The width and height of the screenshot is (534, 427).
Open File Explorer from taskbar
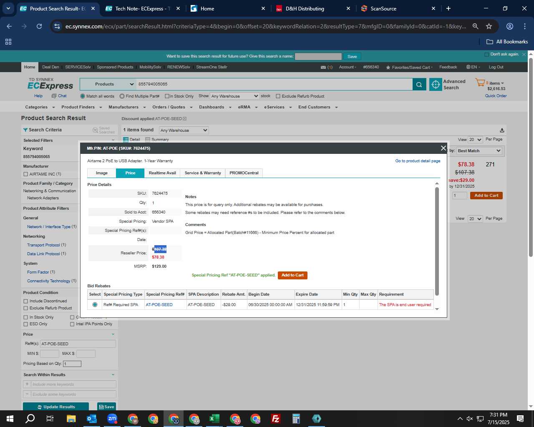pos(71,419)
